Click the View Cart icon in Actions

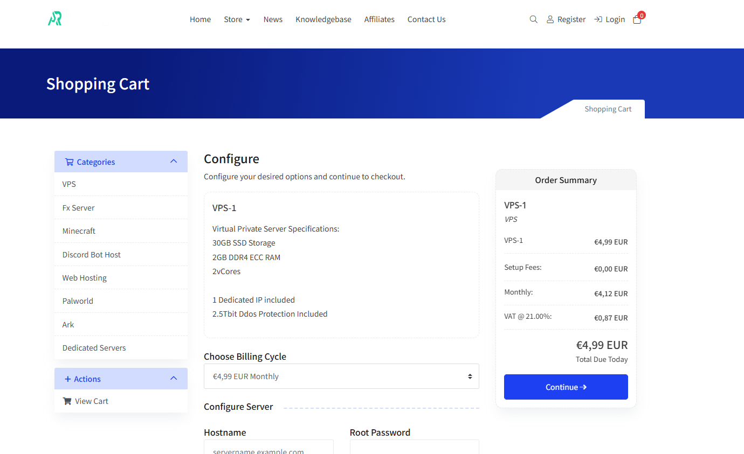(x=67, y=401)
